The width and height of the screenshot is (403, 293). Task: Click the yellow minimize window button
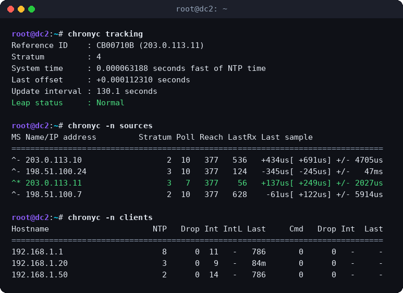click(x=21, y=9)
